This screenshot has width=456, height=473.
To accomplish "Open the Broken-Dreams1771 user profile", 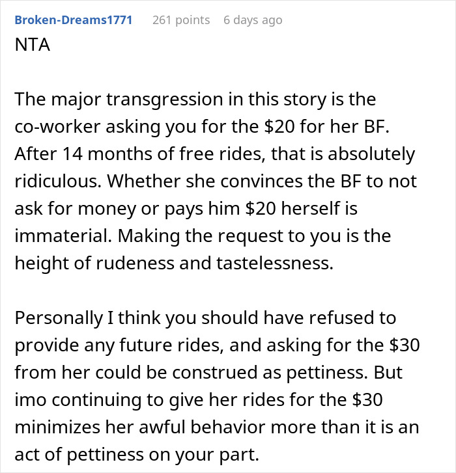I will [x=73, y=20].
